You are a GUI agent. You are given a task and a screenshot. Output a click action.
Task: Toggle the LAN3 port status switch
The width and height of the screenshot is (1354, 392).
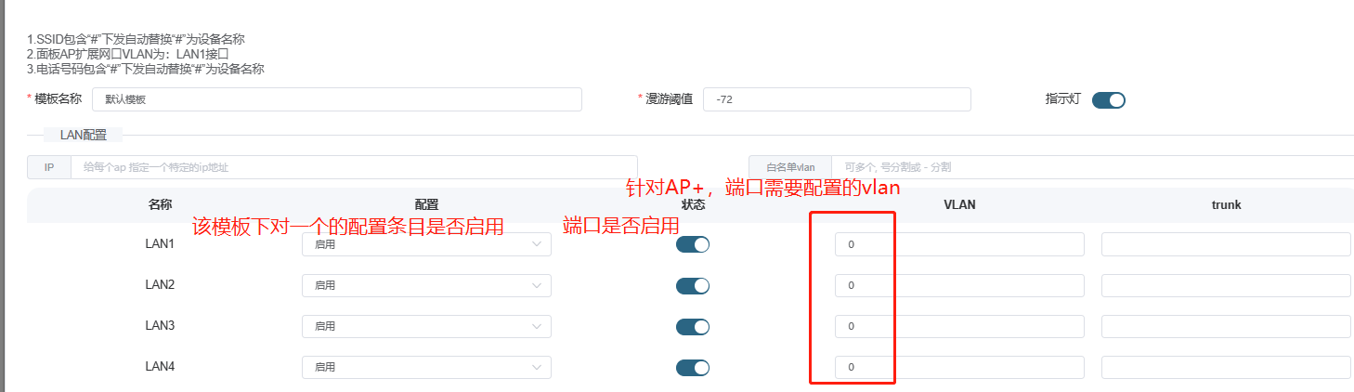tap(692, 326)
